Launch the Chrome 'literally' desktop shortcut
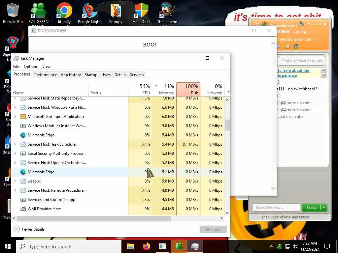Viewport: 338px width, 253px height. point(64,13)
